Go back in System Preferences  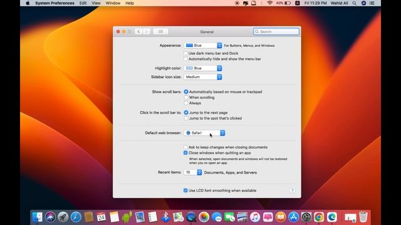[x=138, y=32]
